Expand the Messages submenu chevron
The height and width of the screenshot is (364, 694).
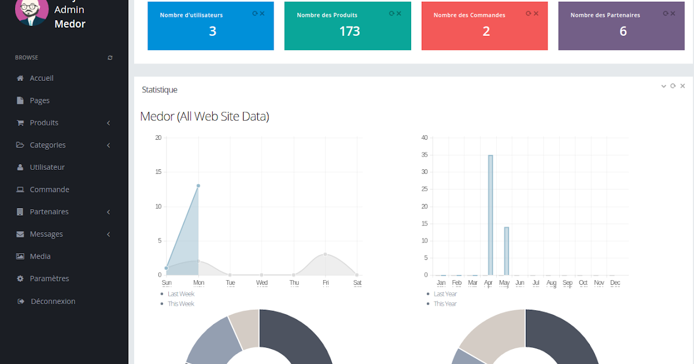pos(109,234)
